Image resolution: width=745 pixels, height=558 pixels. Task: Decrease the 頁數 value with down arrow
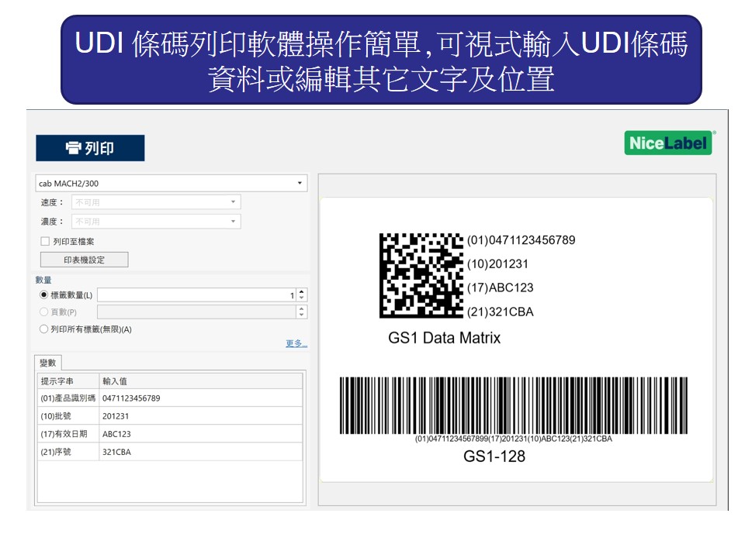click(x=302, y=315)
